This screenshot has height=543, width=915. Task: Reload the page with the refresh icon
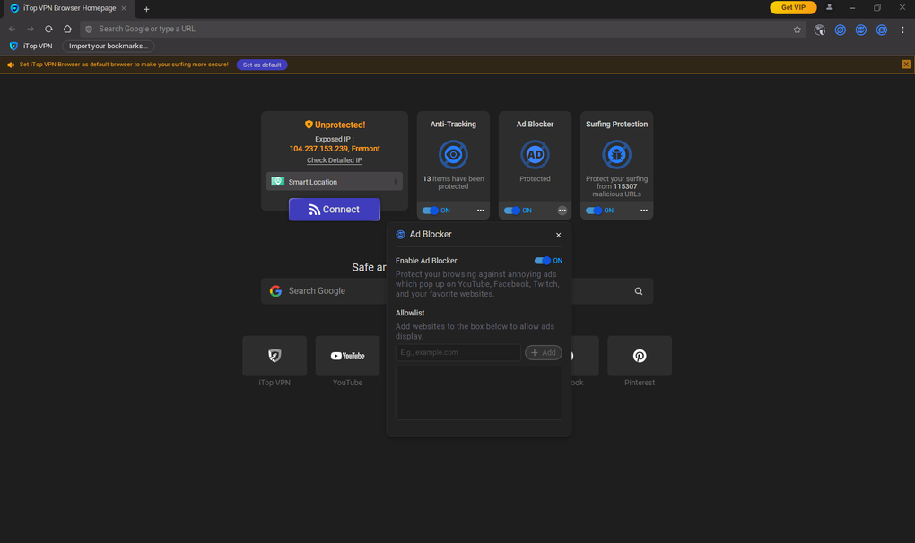point(48,29)
